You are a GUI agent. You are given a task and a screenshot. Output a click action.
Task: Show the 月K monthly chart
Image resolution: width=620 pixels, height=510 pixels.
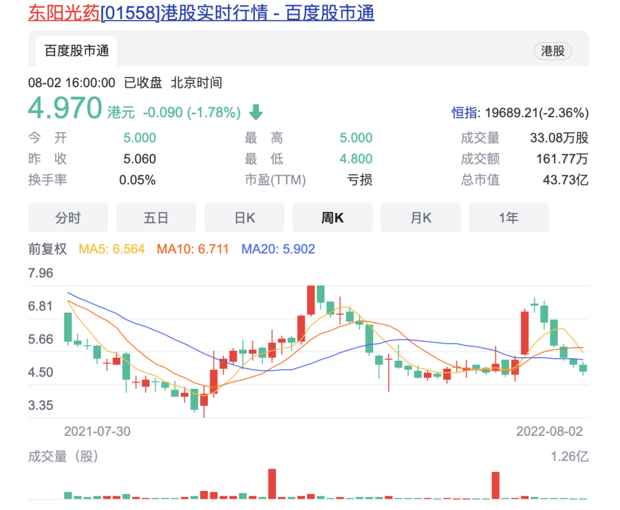(420, 218)
